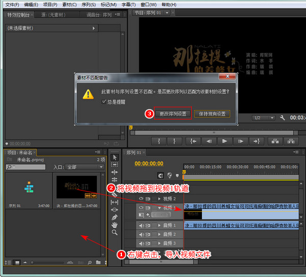Toggle sync lock on 音频 1 track
306x277 pixels.
(148, 226)
